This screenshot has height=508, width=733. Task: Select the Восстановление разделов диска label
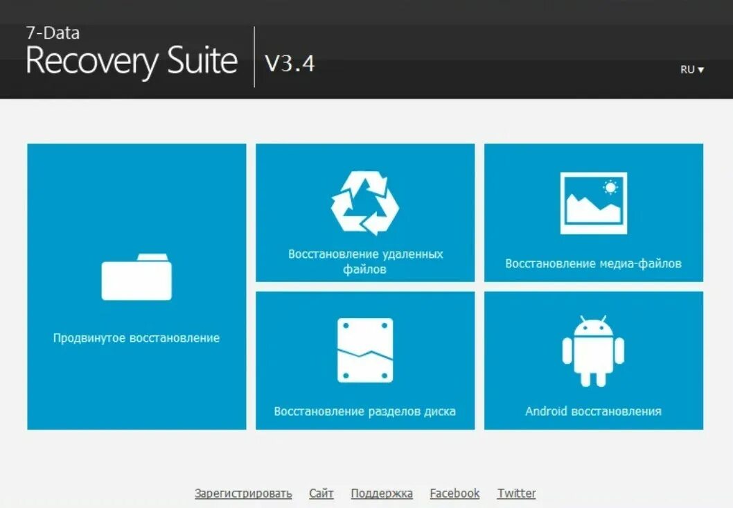tap(364, 411)
